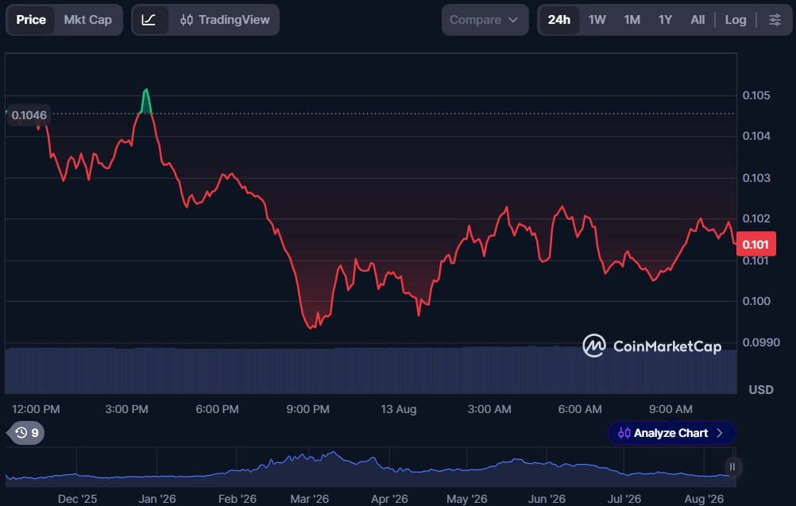The height and width of the screenshot is (506, 796).
Task: Click the red 0.101 current price tag
Action: tap(755, 244)
